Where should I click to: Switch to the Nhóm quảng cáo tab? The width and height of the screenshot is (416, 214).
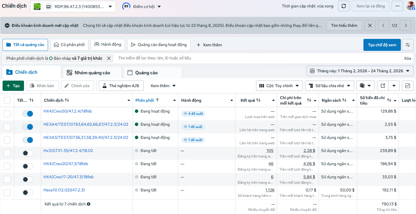click(x=92, y=73)
